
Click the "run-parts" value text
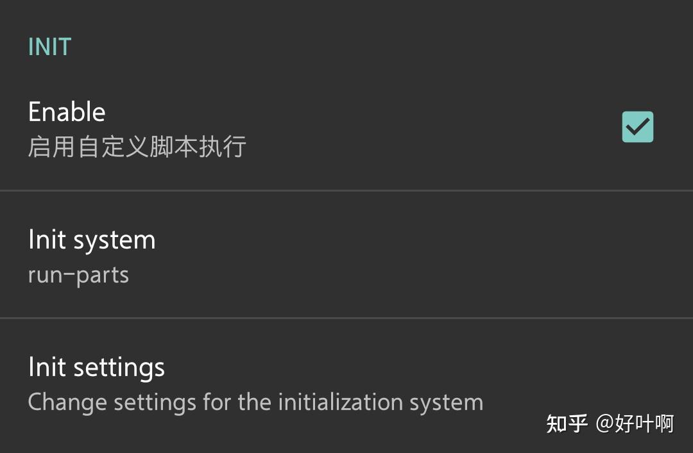(x=78, y=275)
